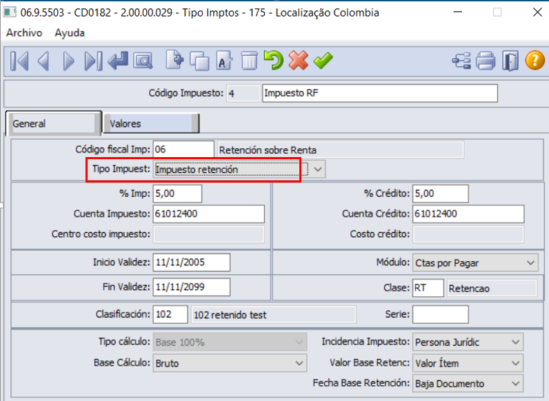Screen dimensions: 549x401
Task: Click the '102 retenido test' description
Action: pyautogui.click(x=273, y=315)
